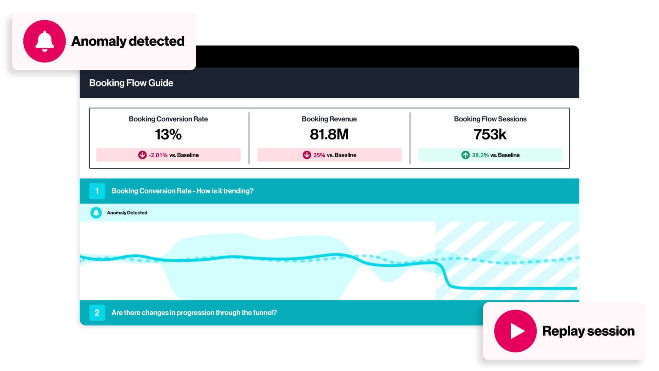
Task: Click the step number 1 badge
Action: 97,191
